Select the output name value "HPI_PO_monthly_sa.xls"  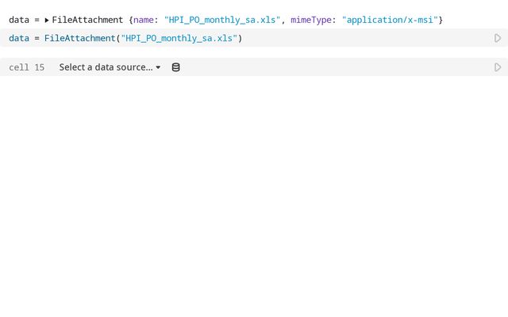pos(222,20)
